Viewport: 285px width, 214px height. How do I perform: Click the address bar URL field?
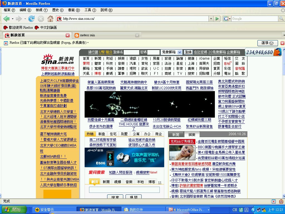coord(136,19)
